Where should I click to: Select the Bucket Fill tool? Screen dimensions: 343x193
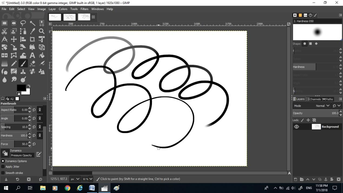pos(42,55)
